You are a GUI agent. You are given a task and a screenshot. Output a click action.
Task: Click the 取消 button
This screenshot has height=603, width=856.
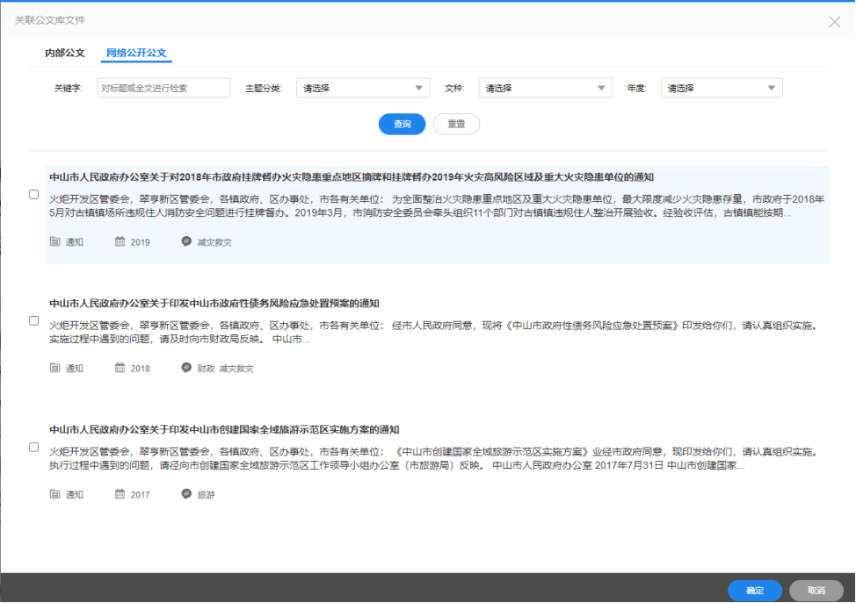coord(816,591)
